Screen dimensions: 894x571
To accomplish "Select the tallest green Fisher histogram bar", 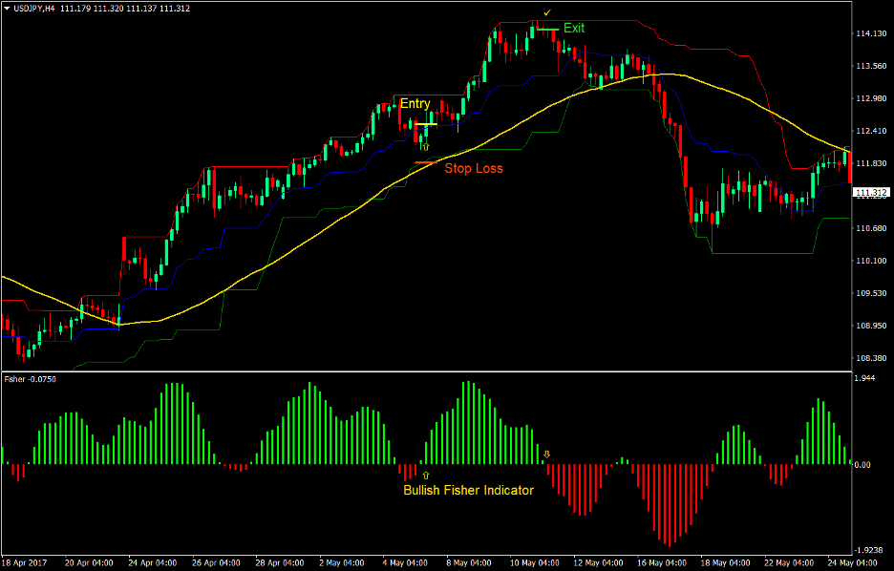I will pyautogui.click(x=467, y=420).
